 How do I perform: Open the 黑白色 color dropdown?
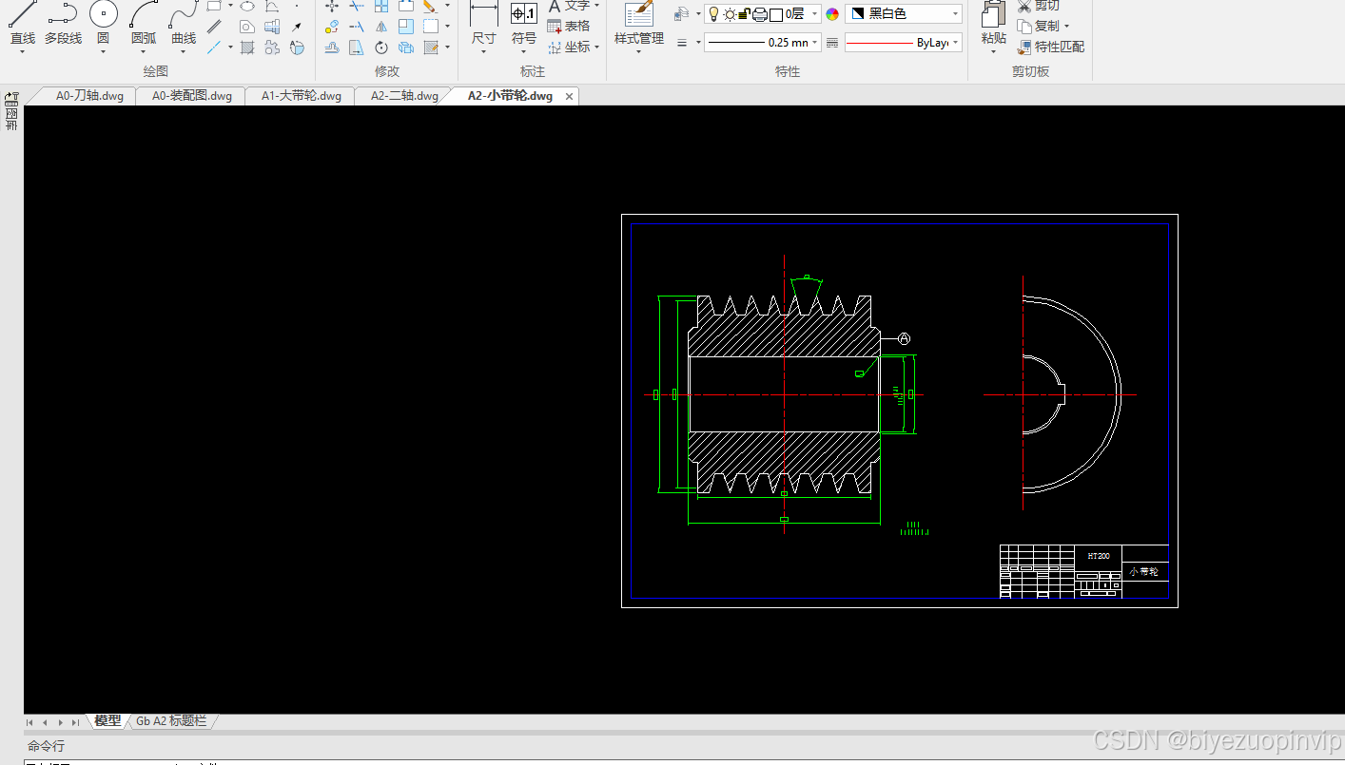click(903, 14)
